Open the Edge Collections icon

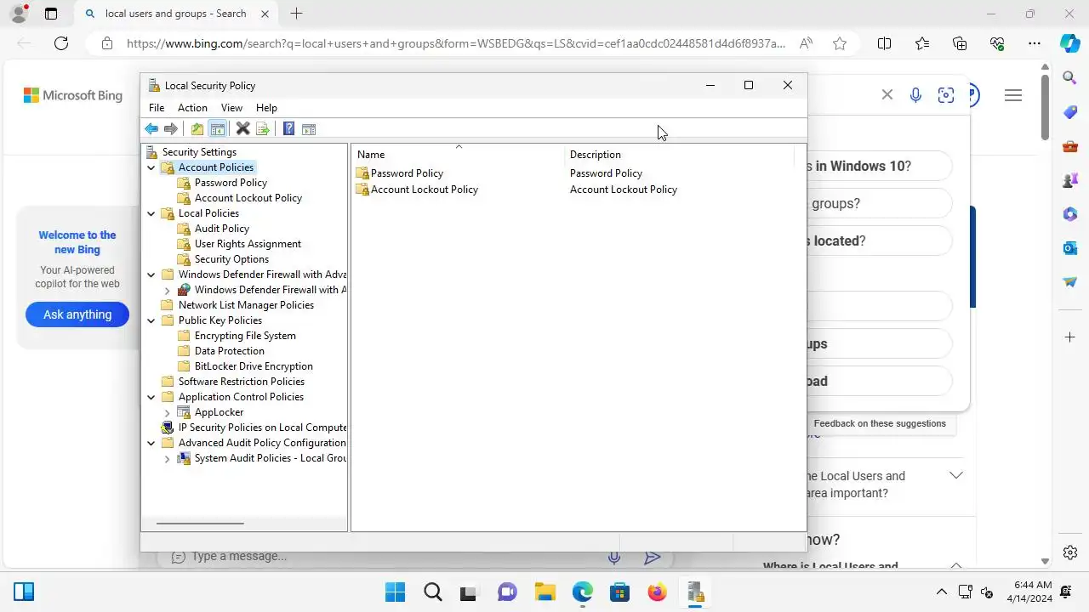(x=960, y=43)
